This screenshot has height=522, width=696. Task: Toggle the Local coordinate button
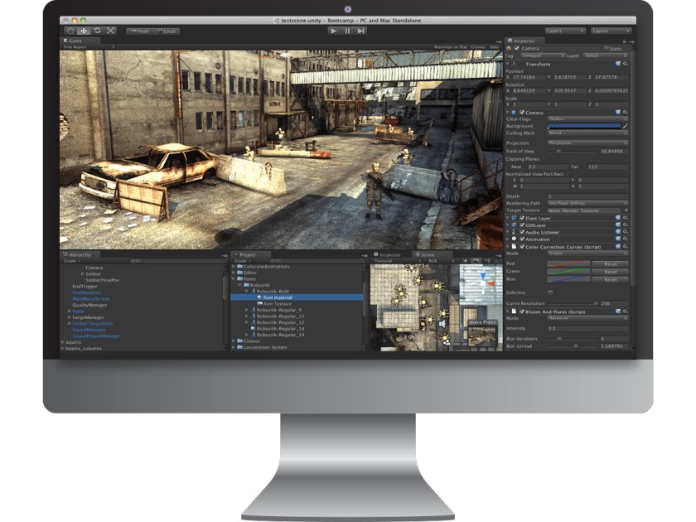[167, 31]
